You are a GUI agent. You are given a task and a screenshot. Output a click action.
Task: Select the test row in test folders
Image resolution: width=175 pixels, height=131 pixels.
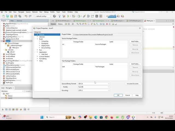(95, 67)
